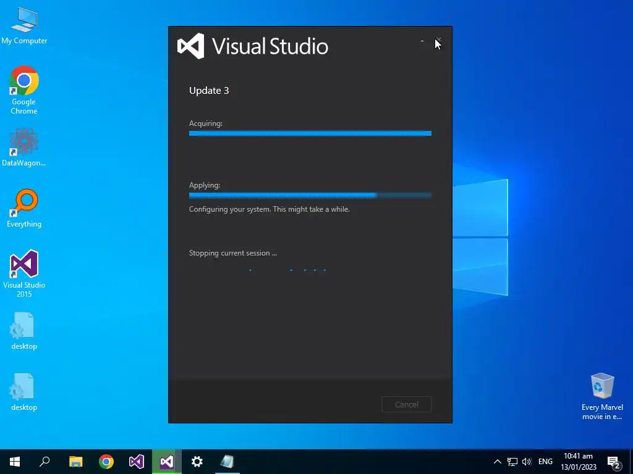
Task: Show hidden system tray icons
Action: pyautogui.click(x=498, y=462)
